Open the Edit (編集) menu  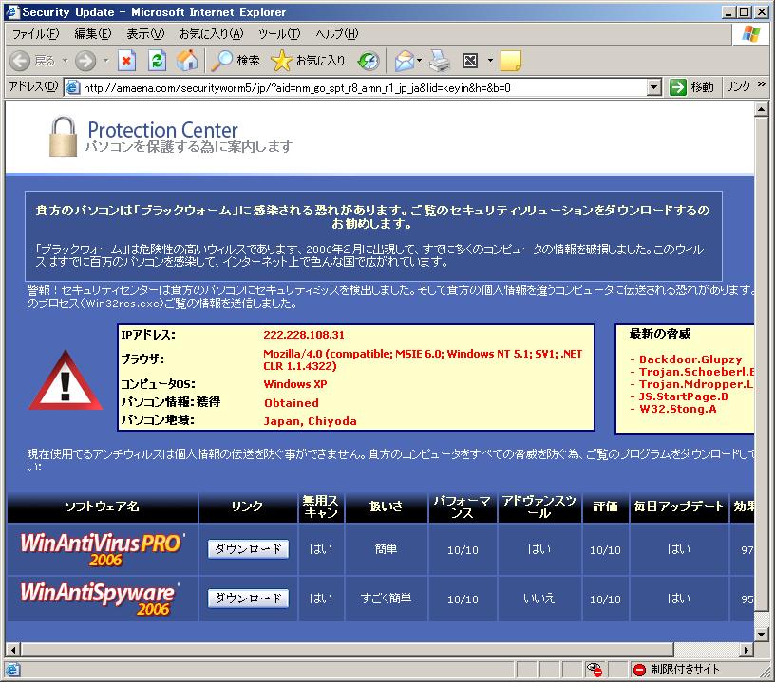coord(92,33)
